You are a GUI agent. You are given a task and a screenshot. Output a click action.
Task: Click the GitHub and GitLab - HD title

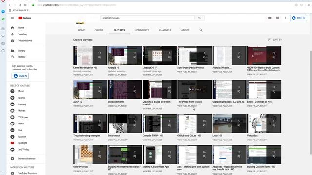pos(189,136)
